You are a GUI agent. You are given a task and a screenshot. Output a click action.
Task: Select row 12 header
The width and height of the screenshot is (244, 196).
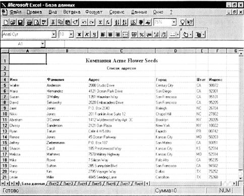pos(5,125)
